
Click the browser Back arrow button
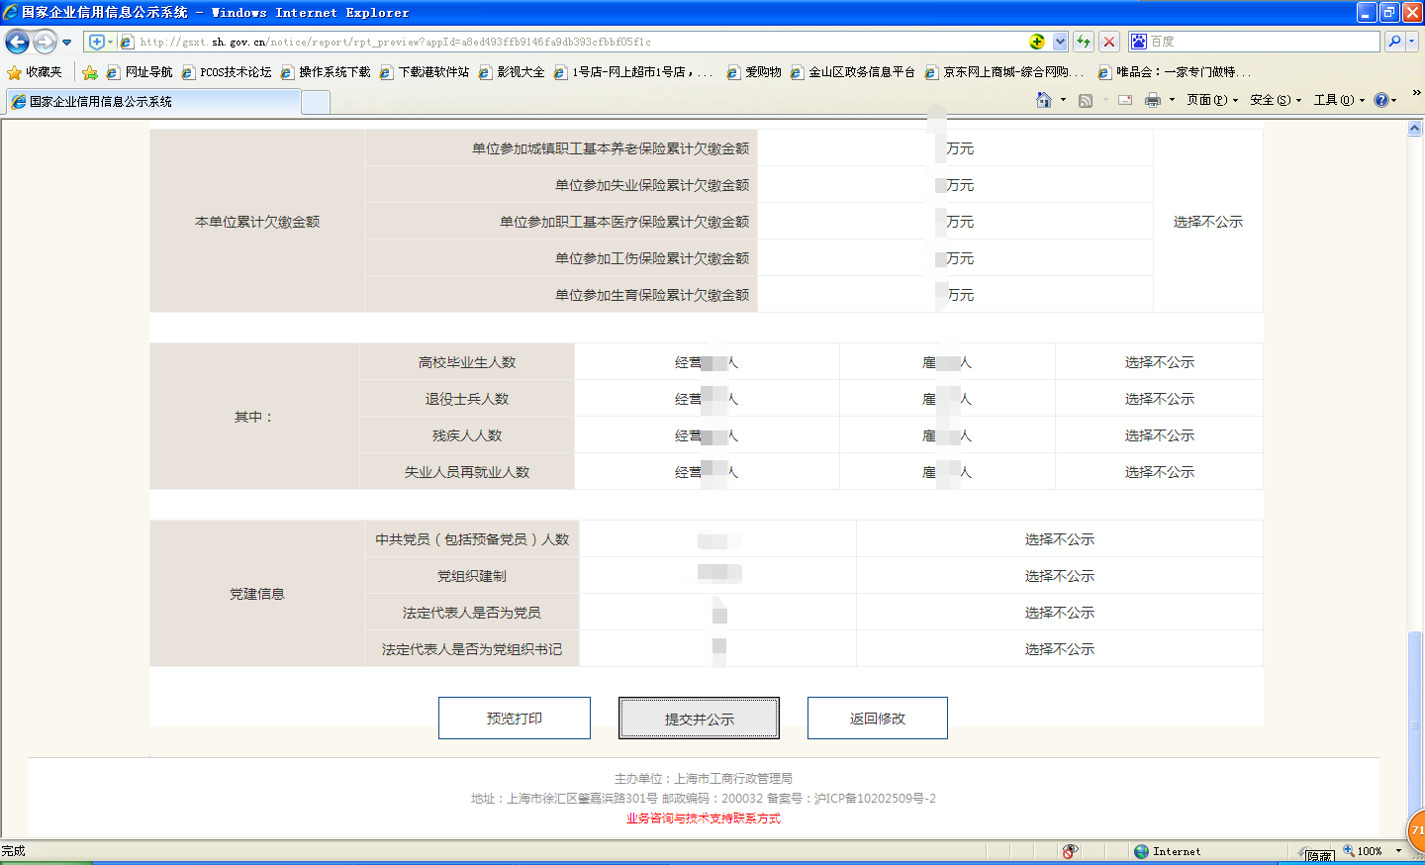(x=18, y=42)
